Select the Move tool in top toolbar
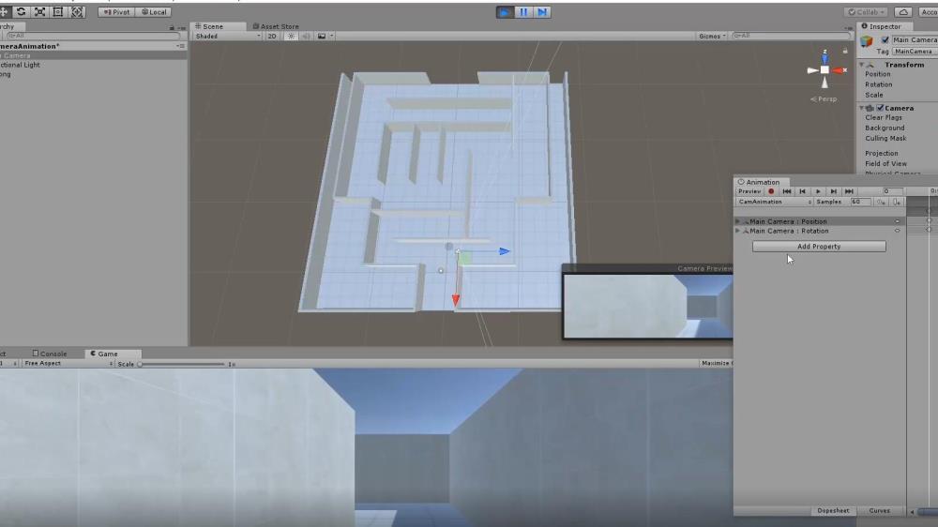 (4, 12)
